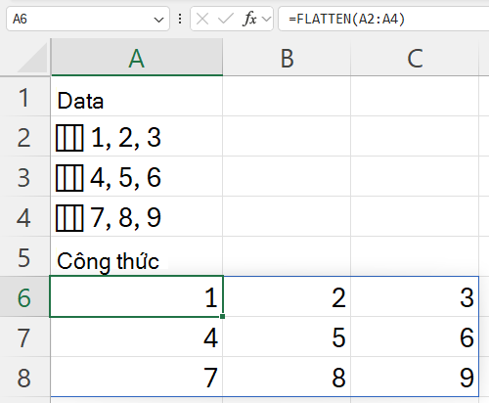Click the formula bar with =FLATTEN(A2:A4)

pos(383,19)
